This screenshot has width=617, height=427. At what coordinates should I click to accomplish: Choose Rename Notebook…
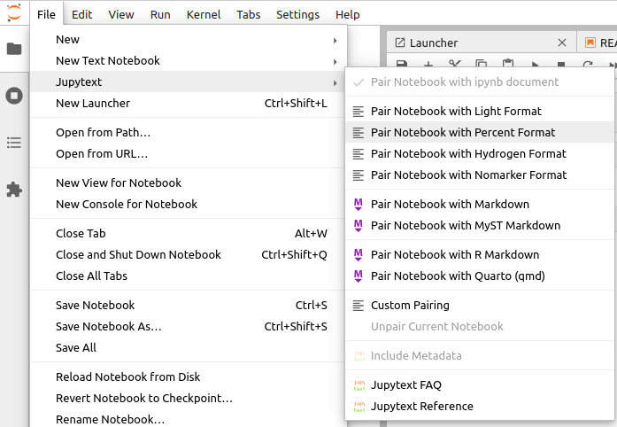point(189,418)
